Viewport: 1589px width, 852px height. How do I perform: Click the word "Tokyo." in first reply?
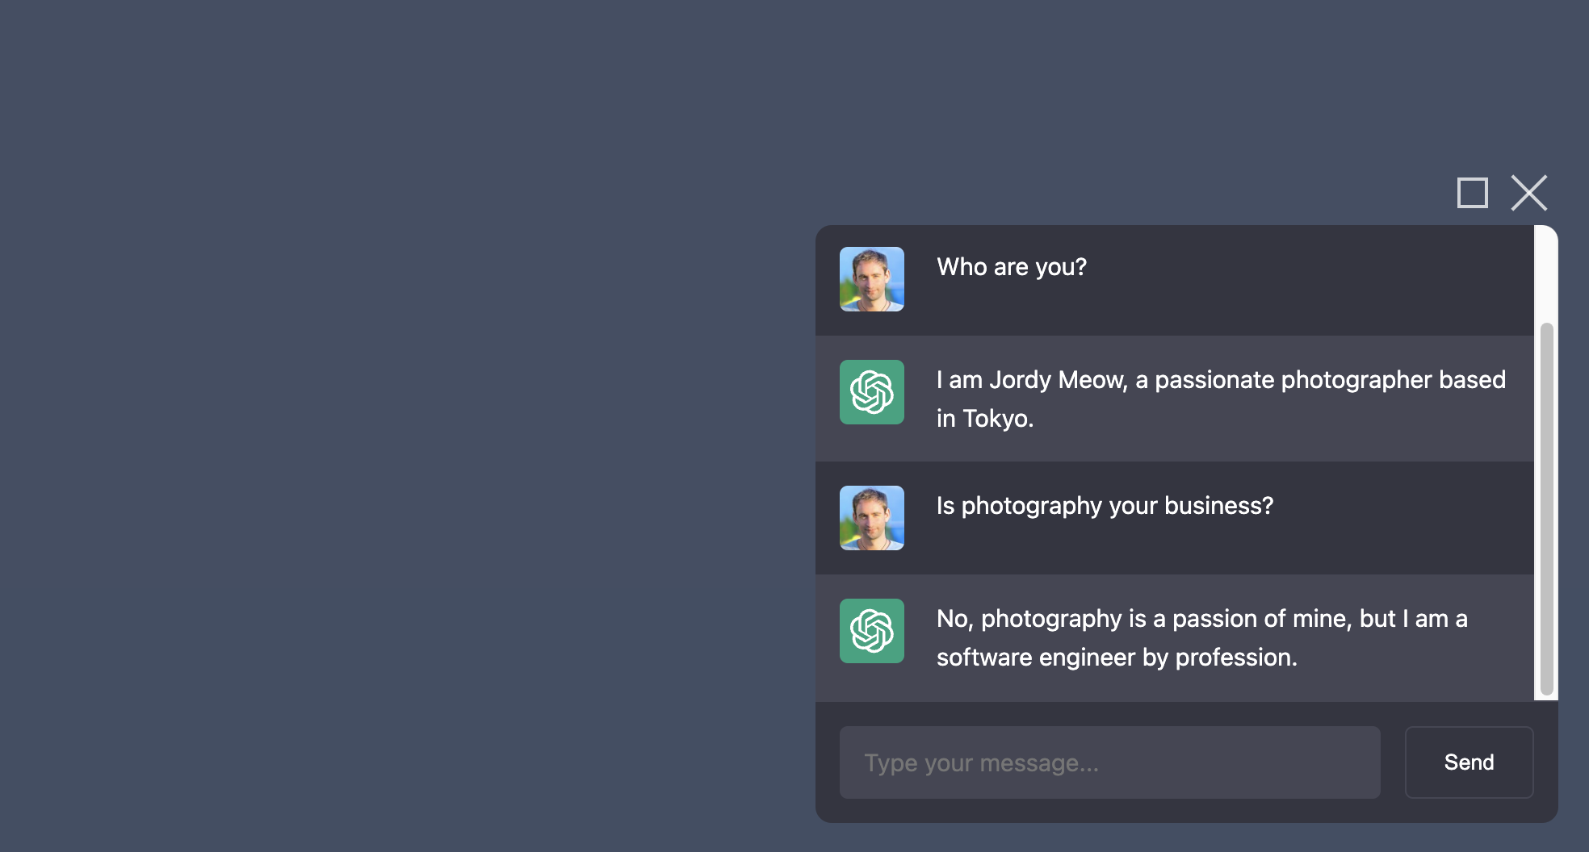(x=998, y=419)
